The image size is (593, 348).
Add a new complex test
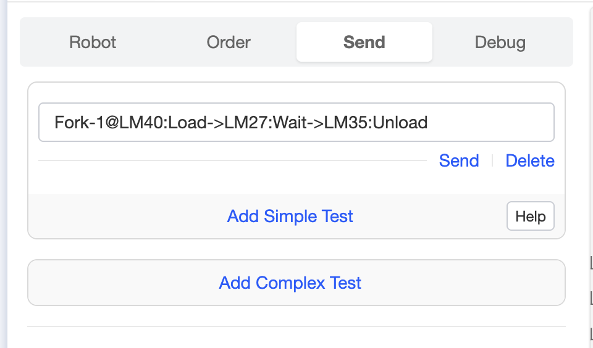coord(290,283)
